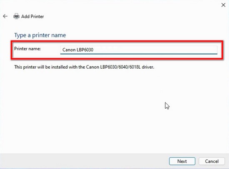Cancel the Add Printer wizard
The height and width of the screenshot is (169, 229).
(212, 161)
